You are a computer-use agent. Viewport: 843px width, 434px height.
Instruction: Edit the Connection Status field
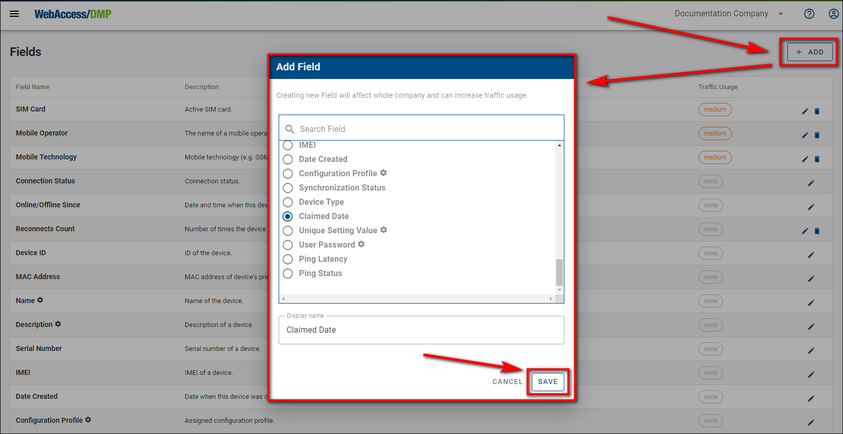tap(811, 183)
